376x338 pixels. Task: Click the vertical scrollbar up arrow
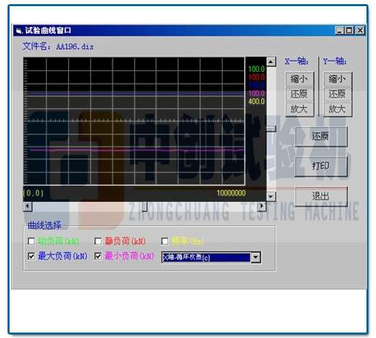coord(271,62)
